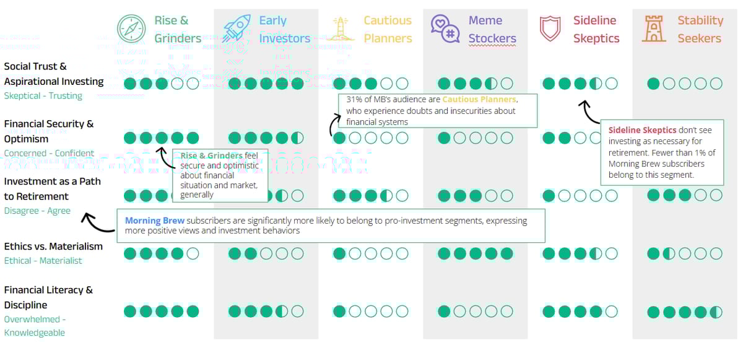Click the curved arrow pointing at Sideline Skeptics dots
Image resolution: width=743 pixels, height=345 pixels.
589,112
